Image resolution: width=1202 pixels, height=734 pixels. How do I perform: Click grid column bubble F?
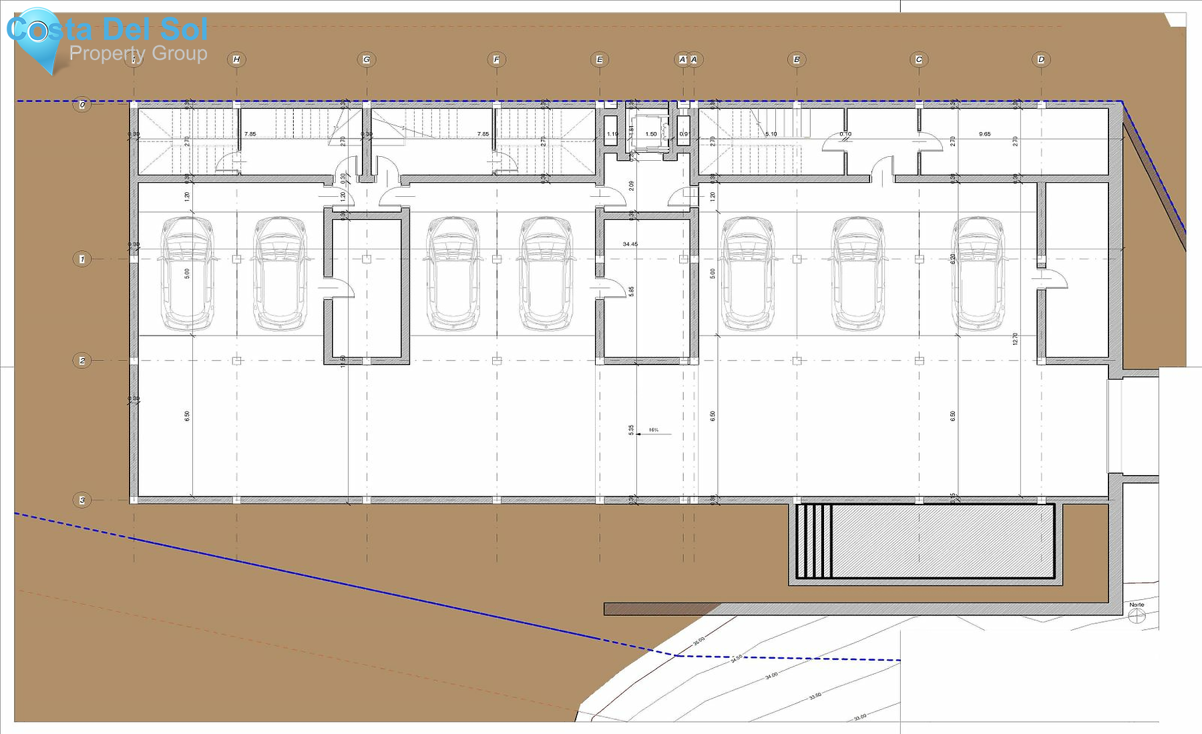(x=496, y=59)
